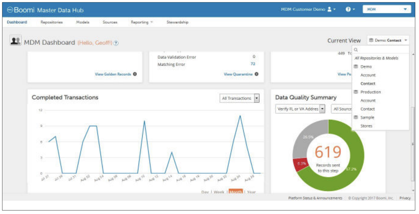Viewport: 419px width, 214px height.
Task: Open Verify FL or VA Address dropdown
Action: point(300,109)
